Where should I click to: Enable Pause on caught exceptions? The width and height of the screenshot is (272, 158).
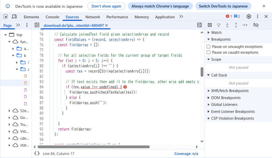[209, 52]
